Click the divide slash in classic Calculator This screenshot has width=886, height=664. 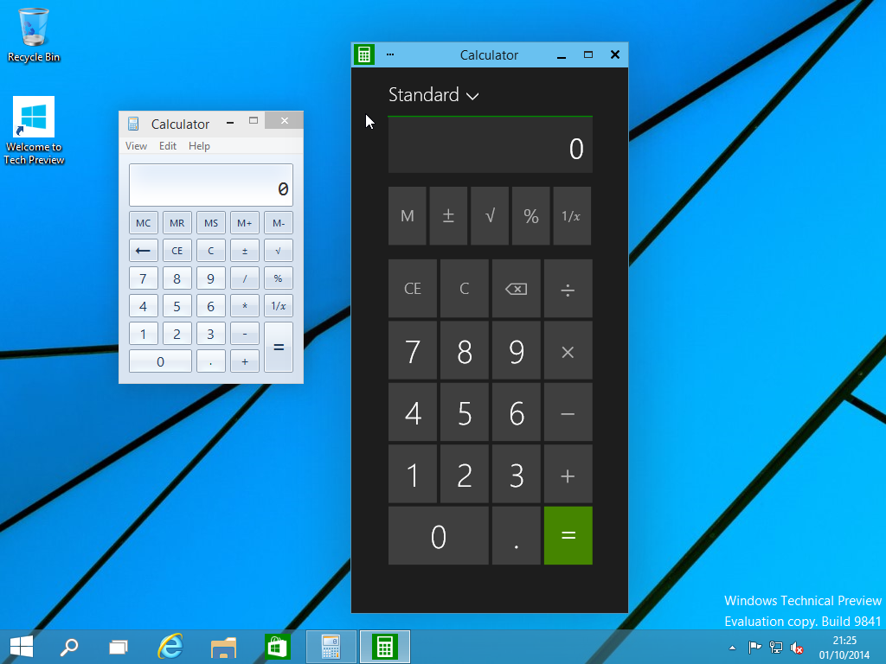click(245, 278)
